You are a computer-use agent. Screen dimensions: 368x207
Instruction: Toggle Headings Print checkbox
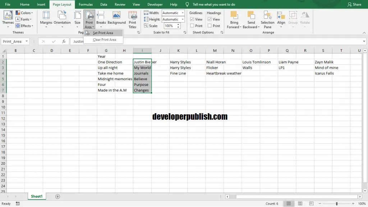(210, 26)
